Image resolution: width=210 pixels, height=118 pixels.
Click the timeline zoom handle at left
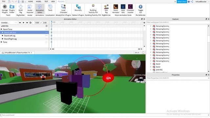[53, 49]
